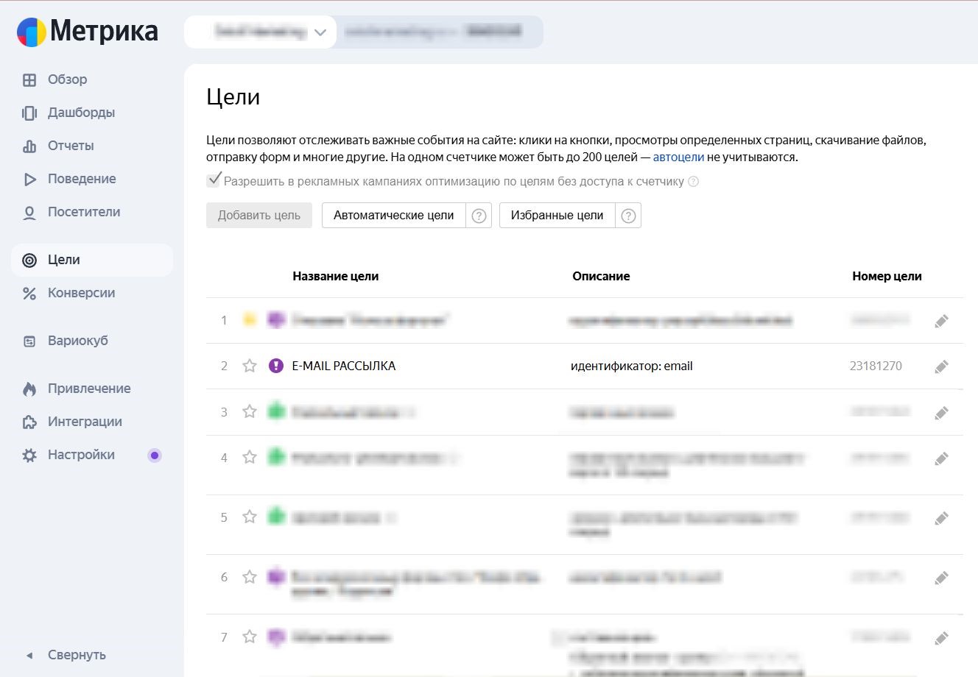Click pencil edit icon in row 4
The image size is (978, 677).
(941, 458)
